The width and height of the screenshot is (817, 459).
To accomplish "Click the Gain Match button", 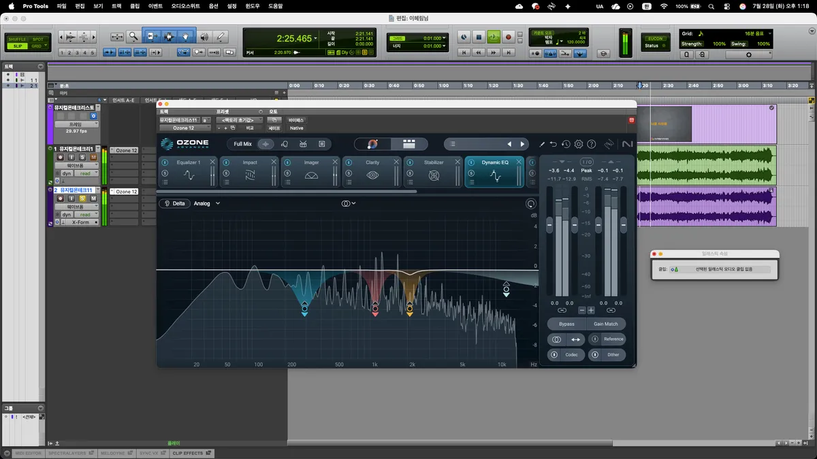I will point(606,324).
